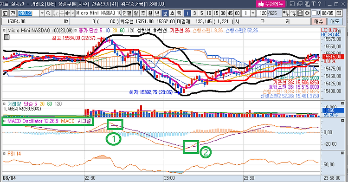The height and width of the screenshot is (182, 348).
Task: Click the symbol up/down stepper
Action: (62, 13)
